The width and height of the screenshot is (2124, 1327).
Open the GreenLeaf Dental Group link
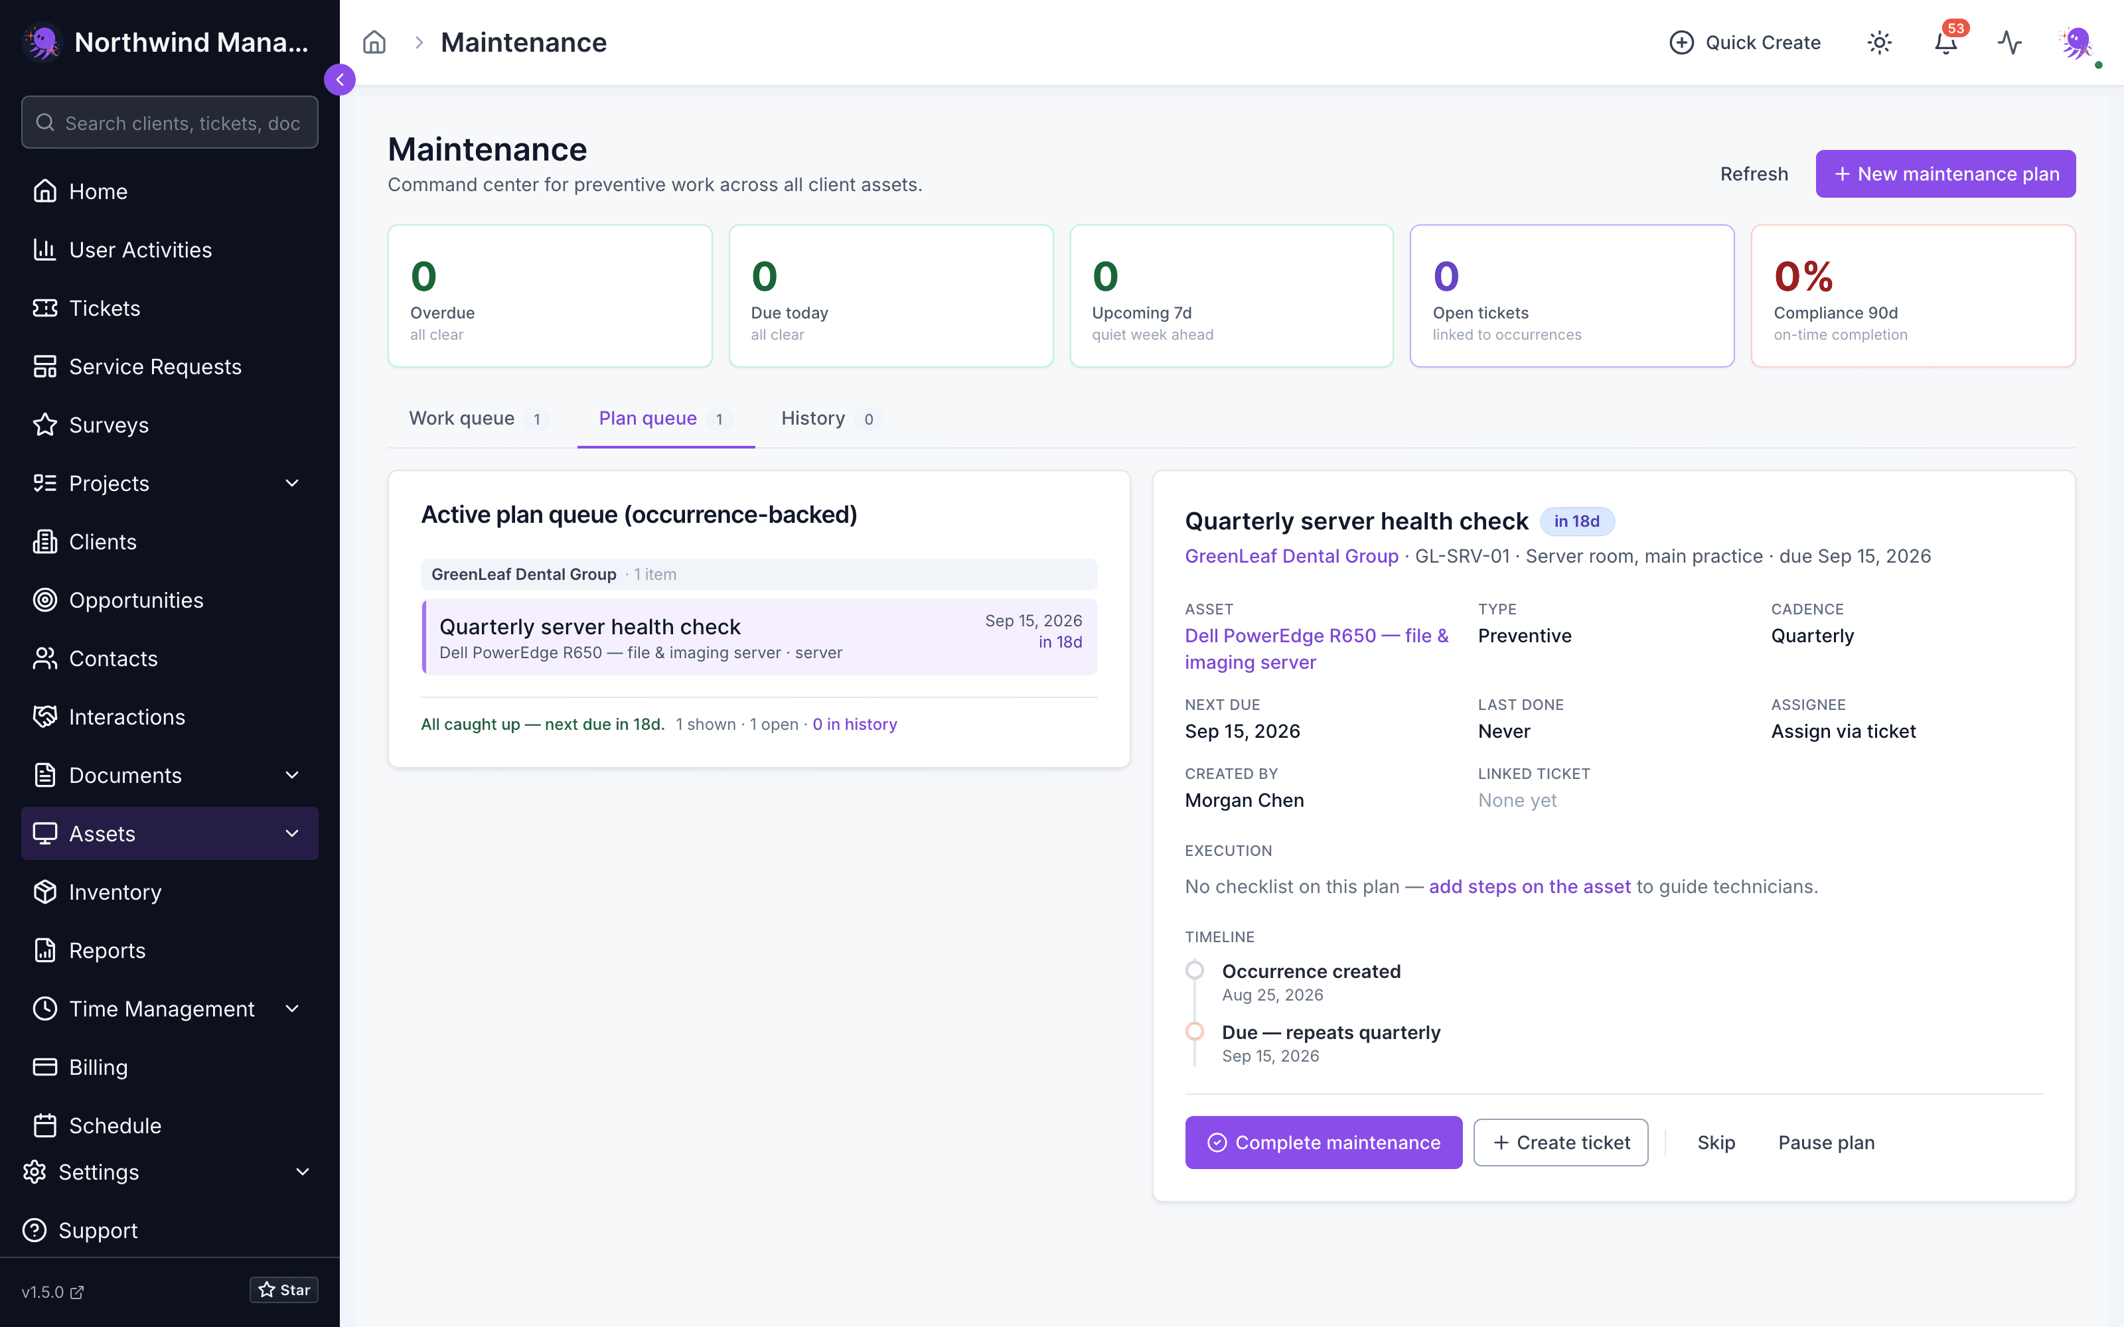[1291, 557]
